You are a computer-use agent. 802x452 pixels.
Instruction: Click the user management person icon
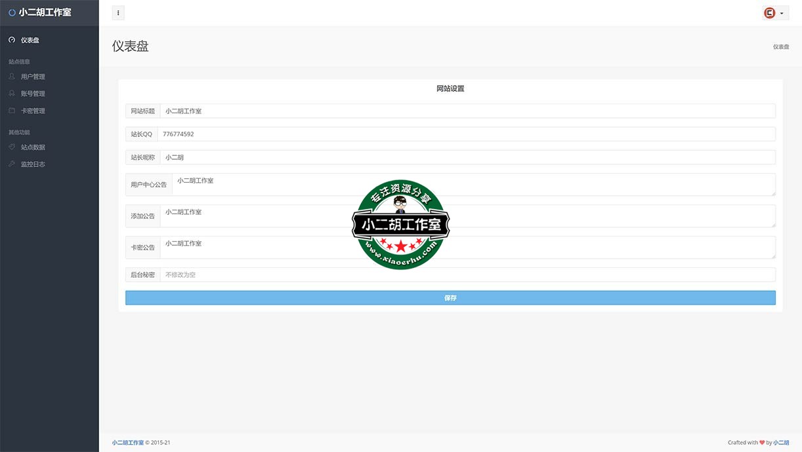click(12, 77)
